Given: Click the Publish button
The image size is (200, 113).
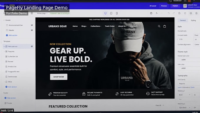Looking at the screenshot, I should tap(175, 6).
